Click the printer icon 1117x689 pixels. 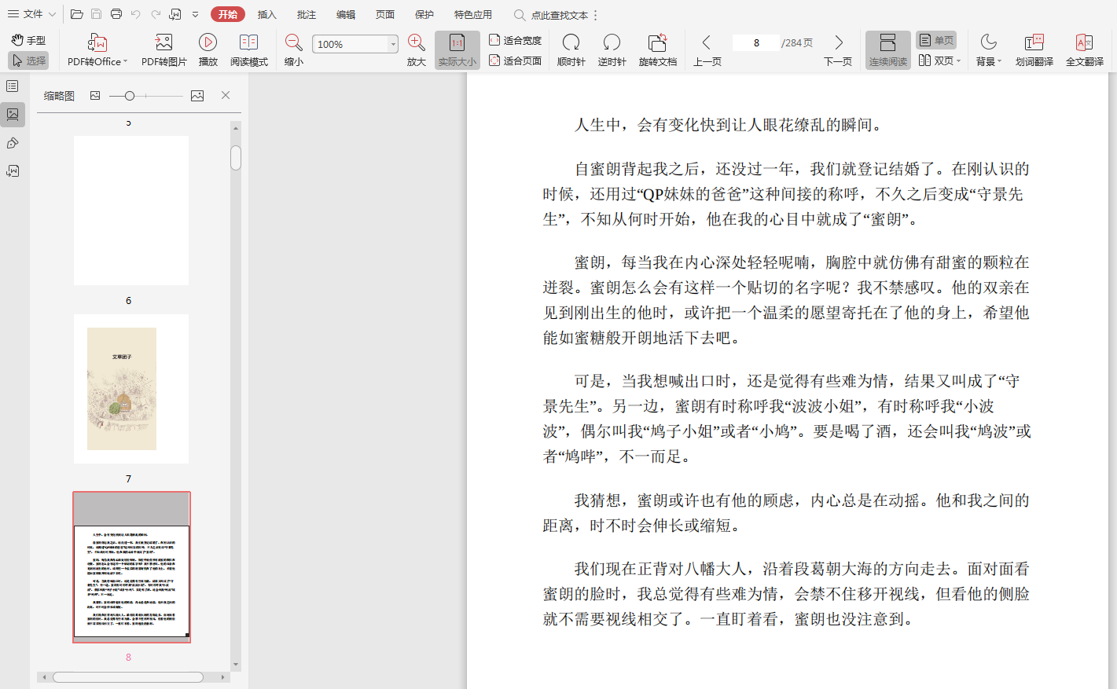[x=116, y=14]
